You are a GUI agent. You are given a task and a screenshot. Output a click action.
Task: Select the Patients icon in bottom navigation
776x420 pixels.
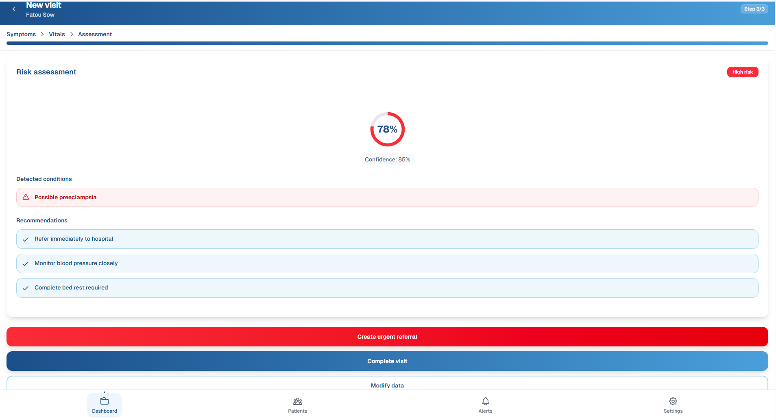click(297, 405)
